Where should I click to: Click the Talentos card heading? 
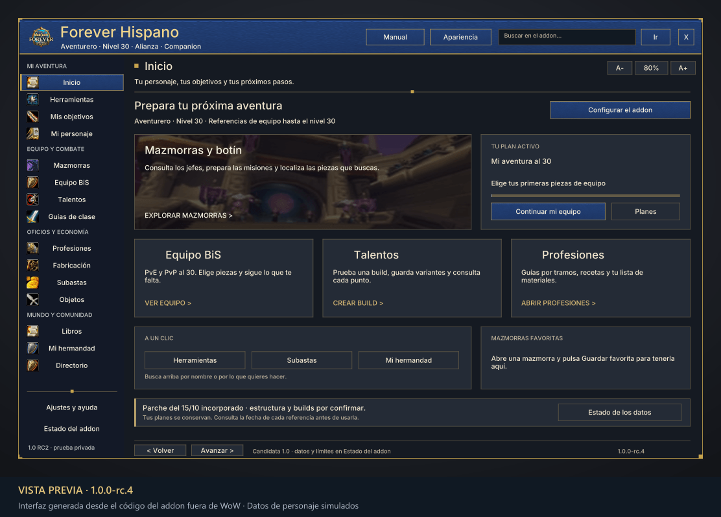point(376,255)
